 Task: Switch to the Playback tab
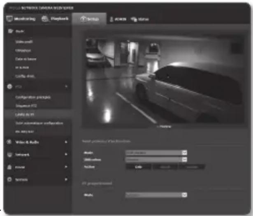54,19
